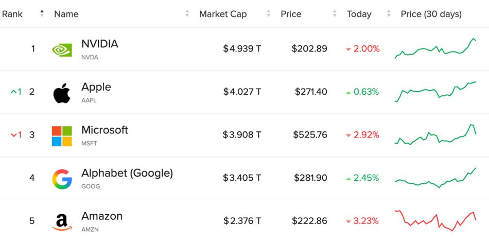Open the Microsoft company link

tap(104, 130)
